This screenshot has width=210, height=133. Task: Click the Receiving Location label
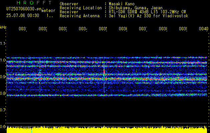[81, 8]
